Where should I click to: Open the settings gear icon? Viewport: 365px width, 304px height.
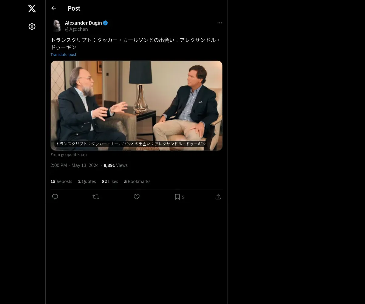(x=32, y=26)
